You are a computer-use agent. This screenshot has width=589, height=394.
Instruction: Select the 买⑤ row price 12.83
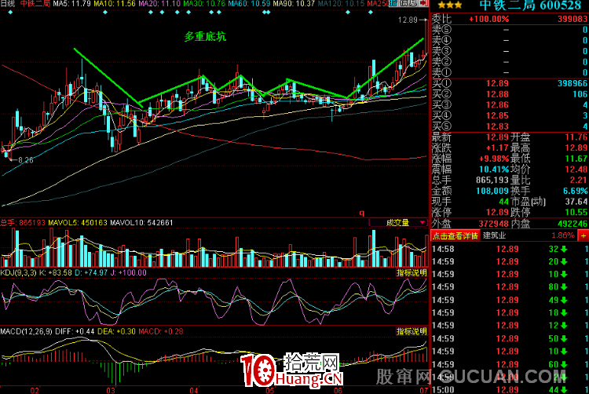[497, 126]
